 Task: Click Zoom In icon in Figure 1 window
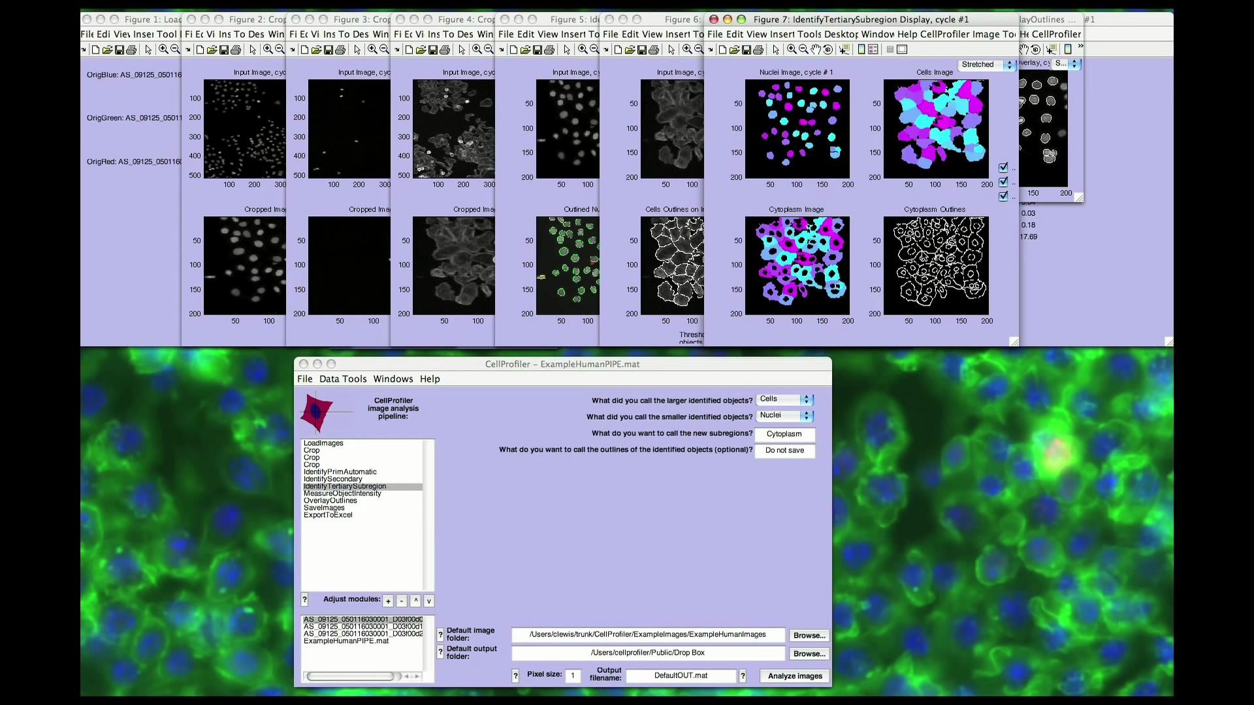pos(163,50)
